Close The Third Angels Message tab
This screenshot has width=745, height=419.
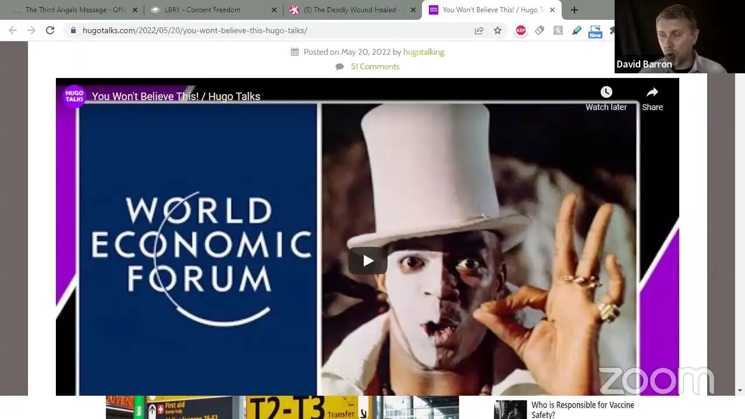point(135,10)
